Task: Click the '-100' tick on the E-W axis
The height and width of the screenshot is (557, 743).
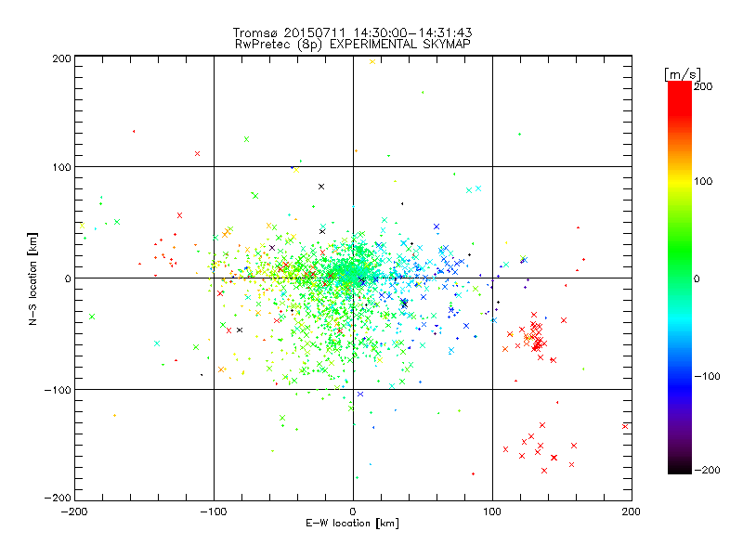Action: [x=214, y=512]
